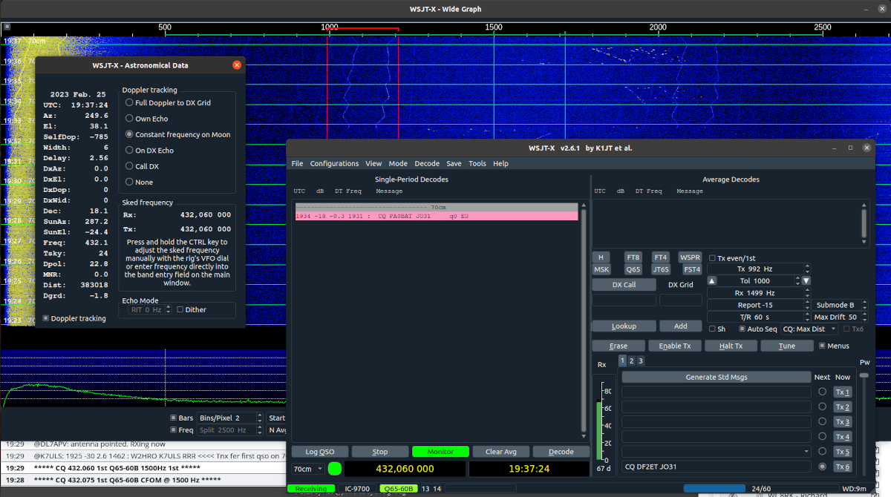Switch to H mode button
Screen dimensions: 891x497
coord(601,257)
